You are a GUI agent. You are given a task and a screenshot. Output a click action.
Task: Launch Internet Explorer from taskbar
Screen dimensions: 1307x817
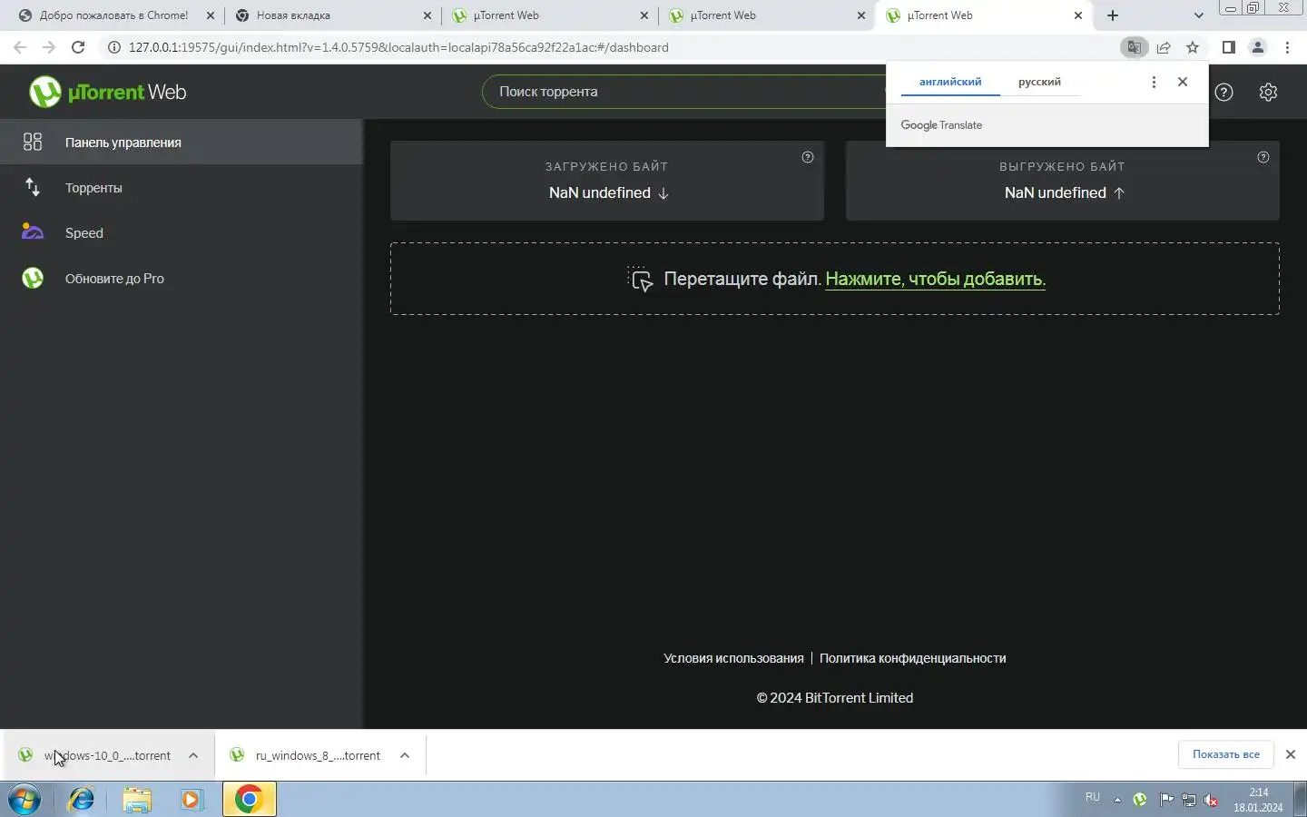pos(82,800)
